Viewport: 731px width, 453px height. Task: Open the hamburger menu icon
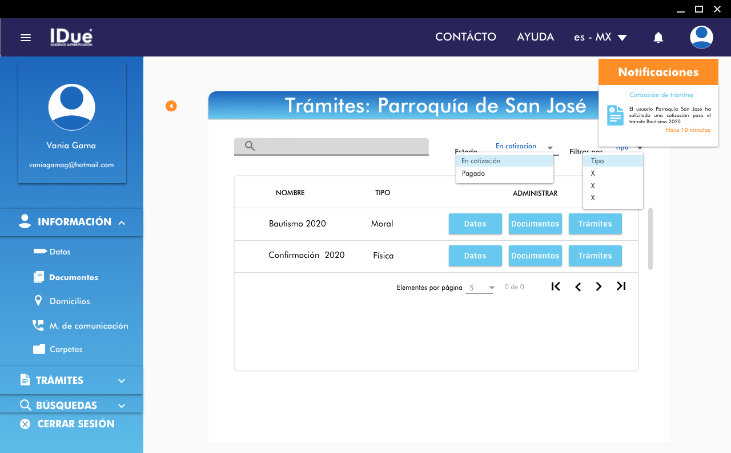(25, 38)
